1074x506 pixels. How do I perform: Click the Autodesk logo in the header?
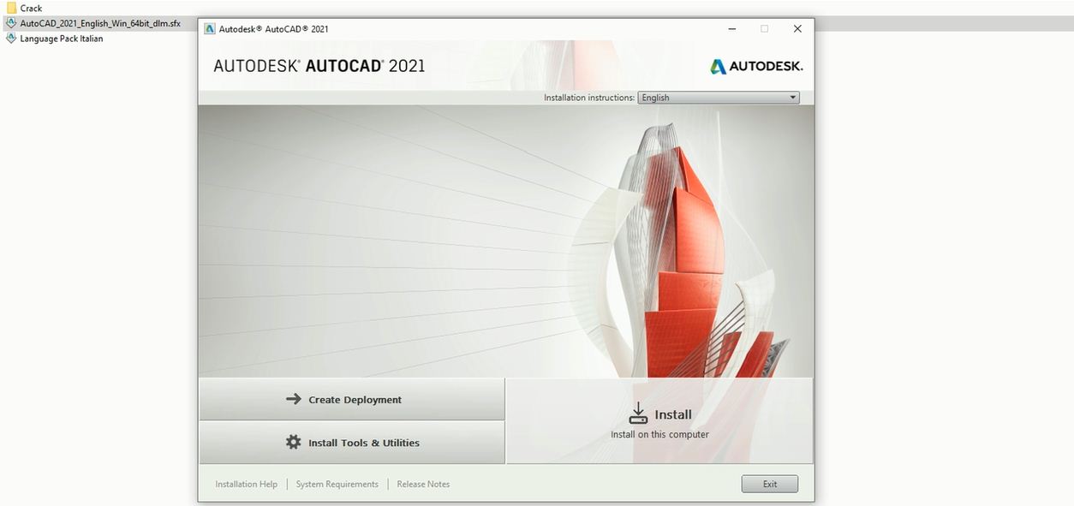[x=756, y=66]
